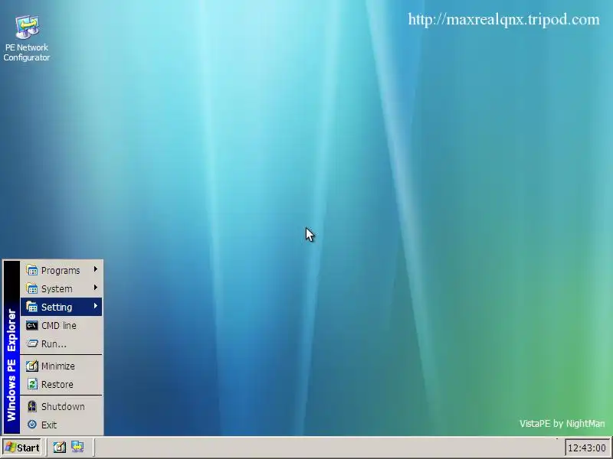Click the Run... icon
Screen dimensions: 613x459
click(31, 343)
